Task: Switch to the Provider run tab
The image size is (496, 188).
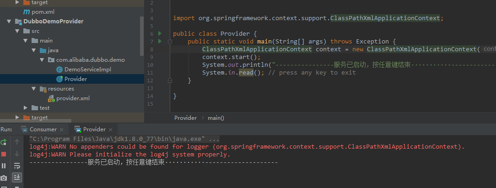Action: (x=94, y=129)
